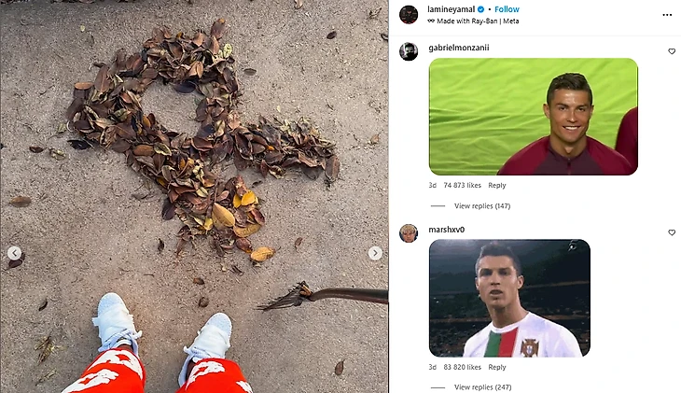Reply to gabrielmonzanii's comment
This screenshot has width=681, height=393.
pyautogui.click(x=497, y=185)
